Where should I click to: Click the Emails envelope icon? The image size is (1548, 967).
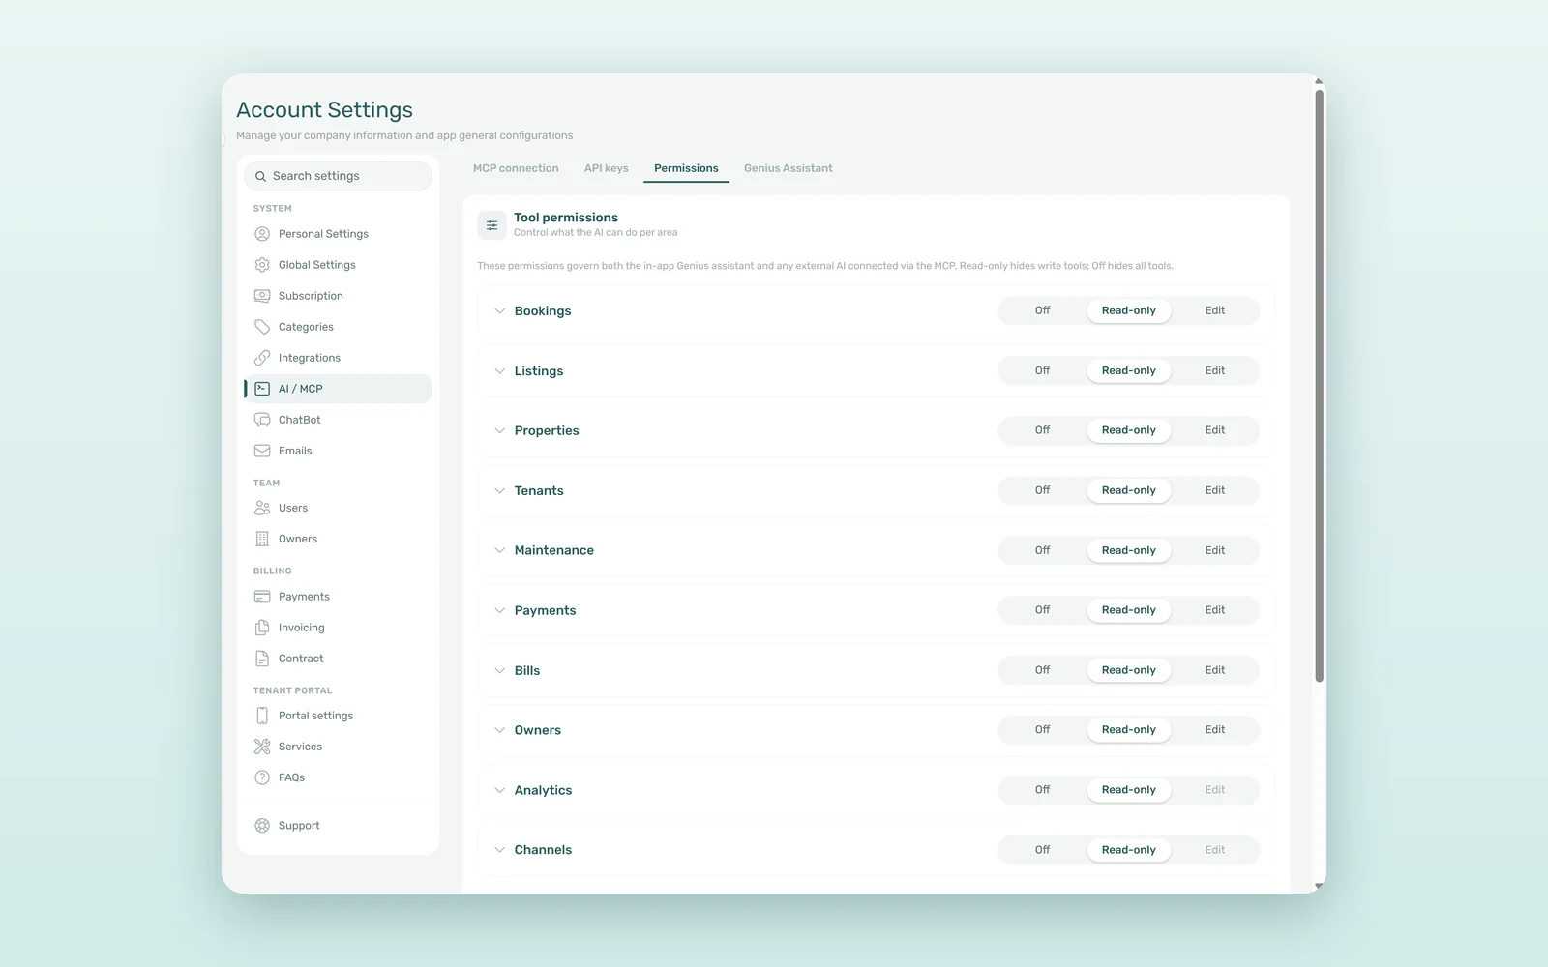pyautogui.click(x=262, y=451)
